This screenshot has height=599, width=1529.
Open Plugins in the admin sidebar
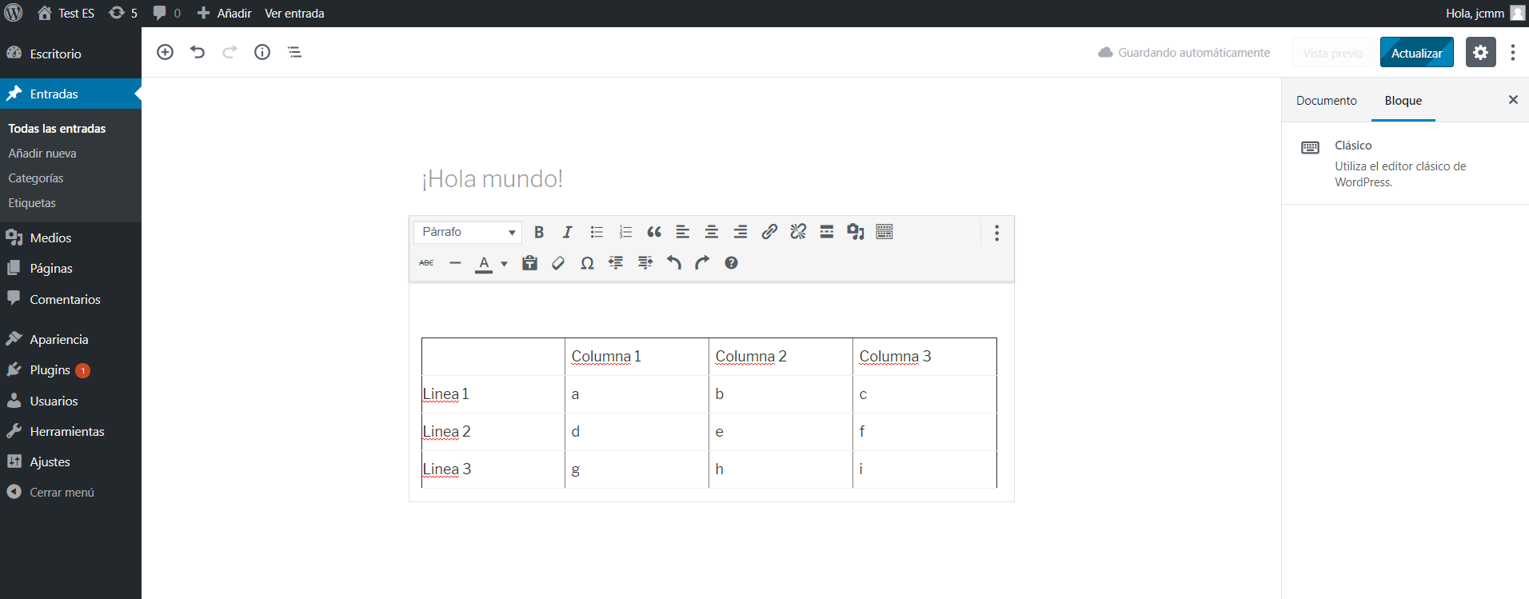point(50,370)
